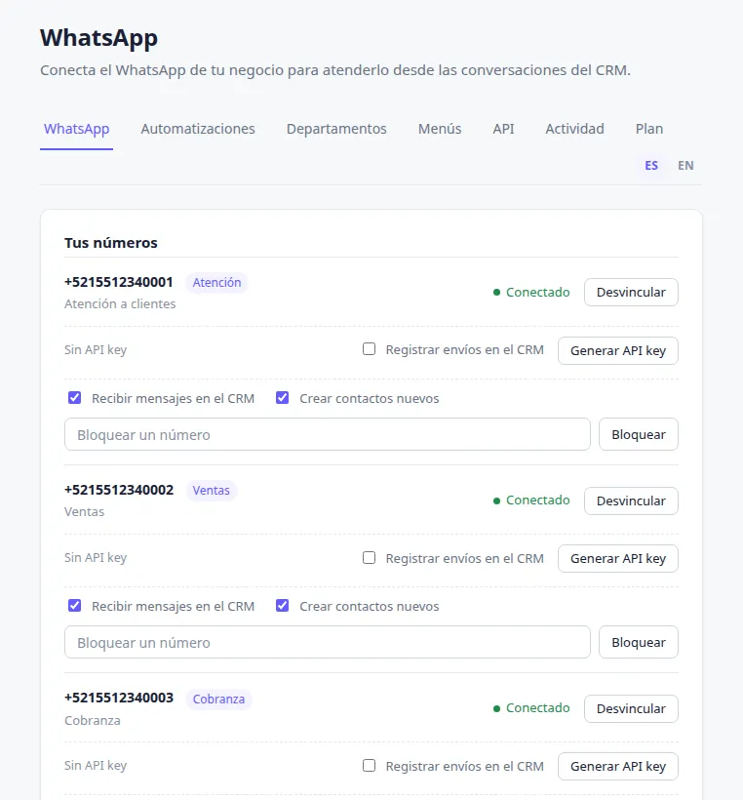Enable Registrar envíos en el CRM for Cobranza
This screenshot has width=743, height=800.
pos(369,766)
